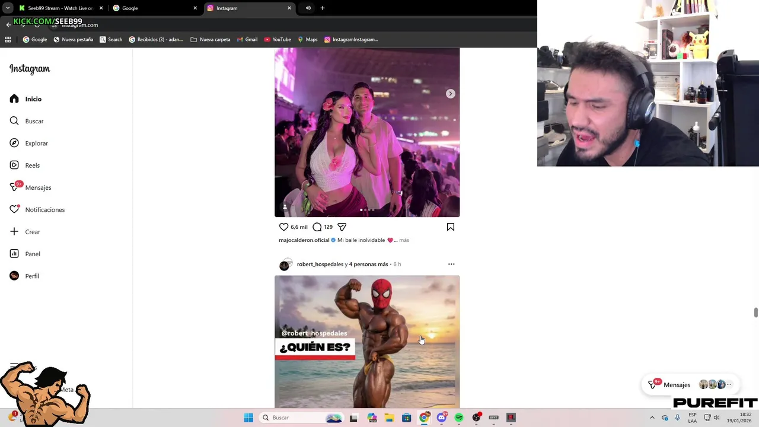759x427 pixels.
Task: Click the Instagram logo
Action: click(30, 69)
